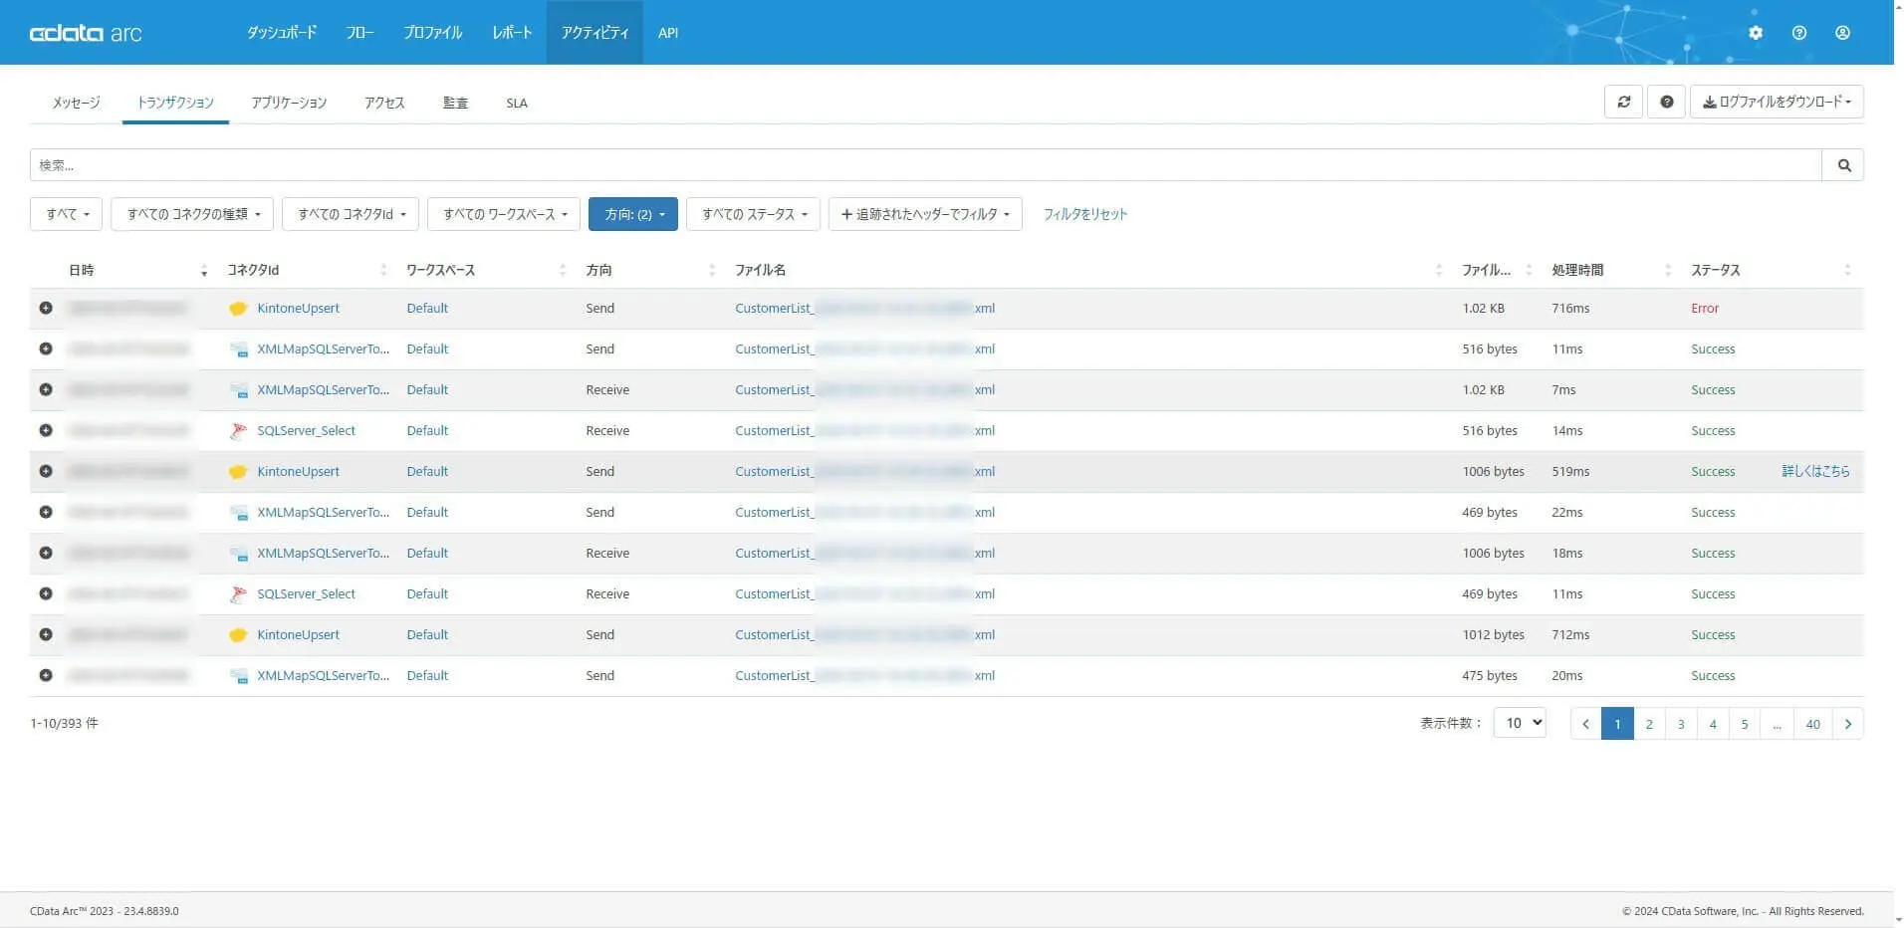
Task: Click the magnifier search icon button
Action: click(1843, 165)
